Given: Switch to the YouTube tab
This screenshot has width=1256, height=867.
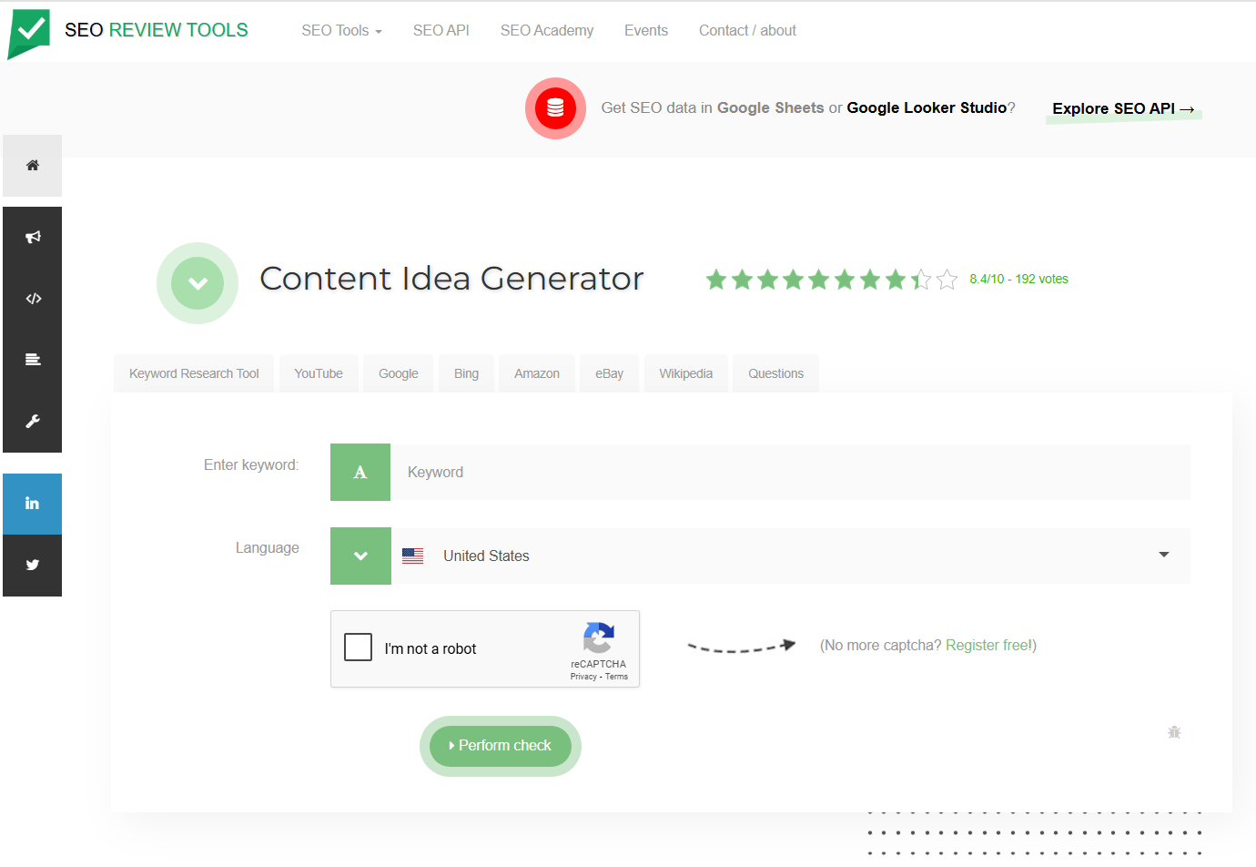Looking at the screenshot, I should point(319,373).
